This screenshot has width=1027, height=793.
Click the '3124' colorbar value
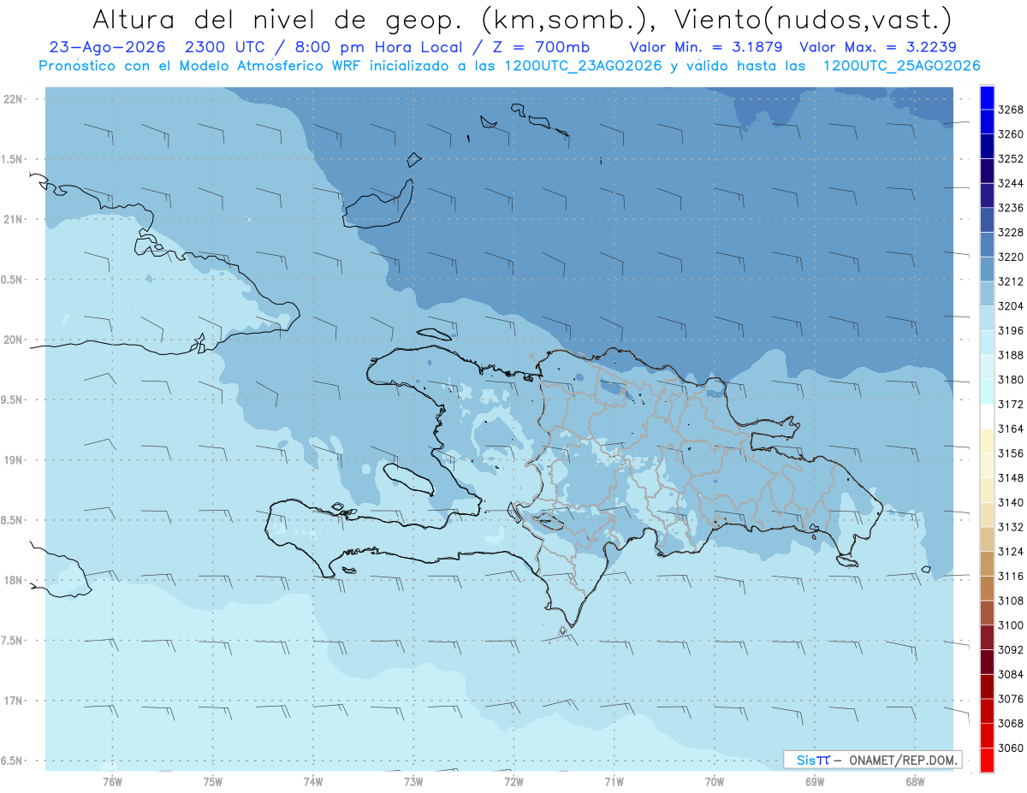click(1011, 552)
